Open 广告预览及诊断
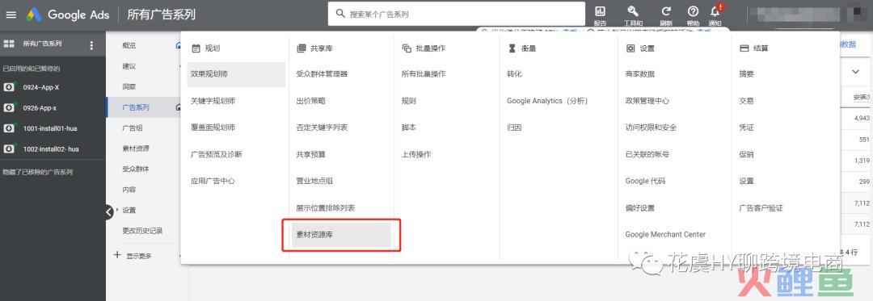 216,154
